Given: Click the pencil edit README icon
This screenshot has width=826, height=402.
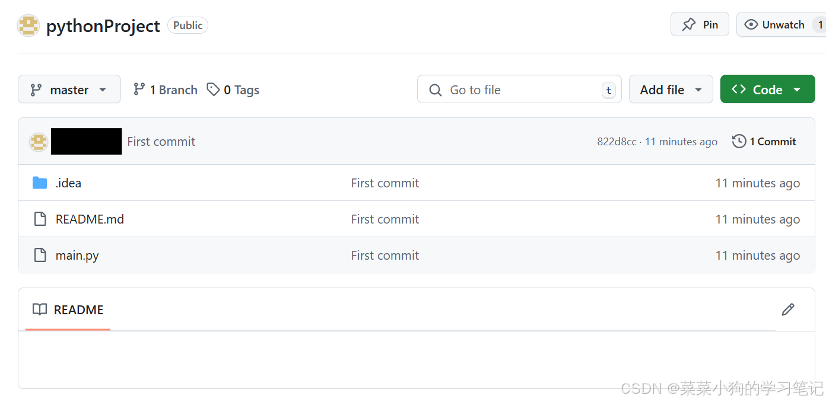Looking at the screenshot, I should pos(787,310).
